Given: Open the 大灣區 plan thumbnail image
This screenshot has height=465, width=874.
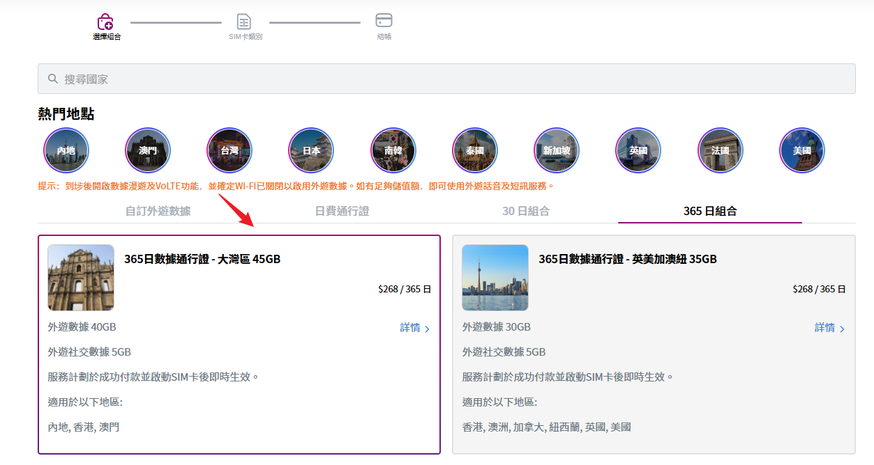Looking at the screenshot, I should click(x=81, y=278).
